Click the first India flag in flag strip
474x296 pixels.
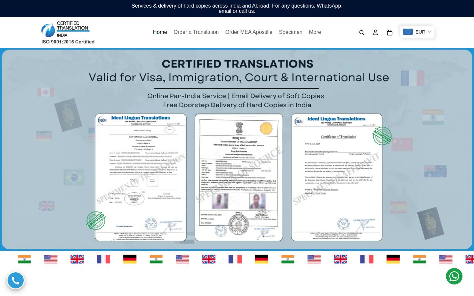[x=24, y=259]
